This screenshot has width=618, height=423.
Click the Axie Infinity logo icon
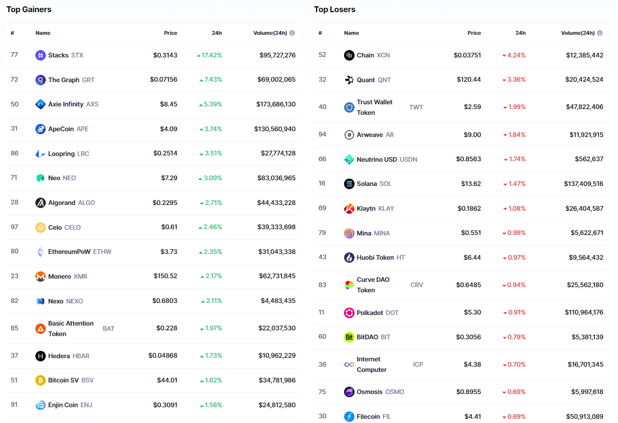(x=41, y=104)
